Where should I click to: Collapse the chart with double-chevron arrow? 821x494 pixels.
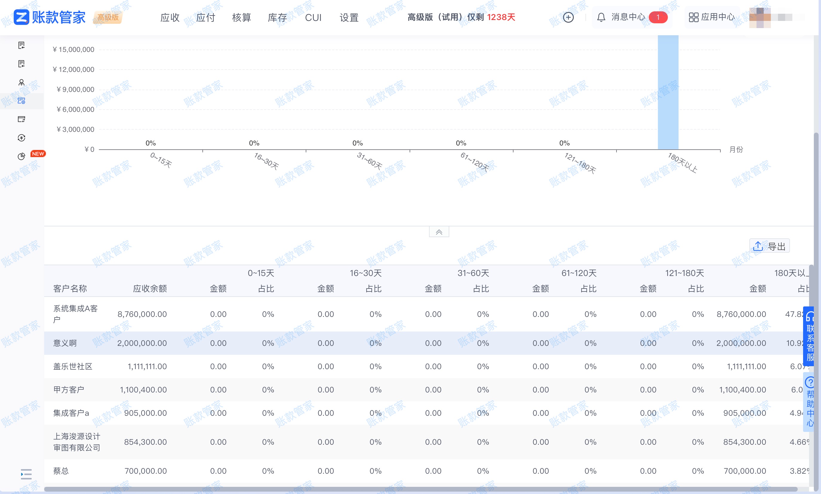point(439,232)
